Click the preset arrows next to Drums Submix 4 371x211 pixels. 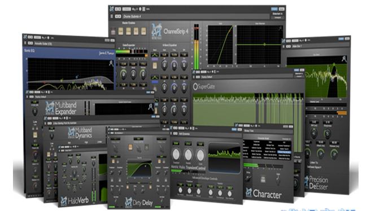(118, 16)
